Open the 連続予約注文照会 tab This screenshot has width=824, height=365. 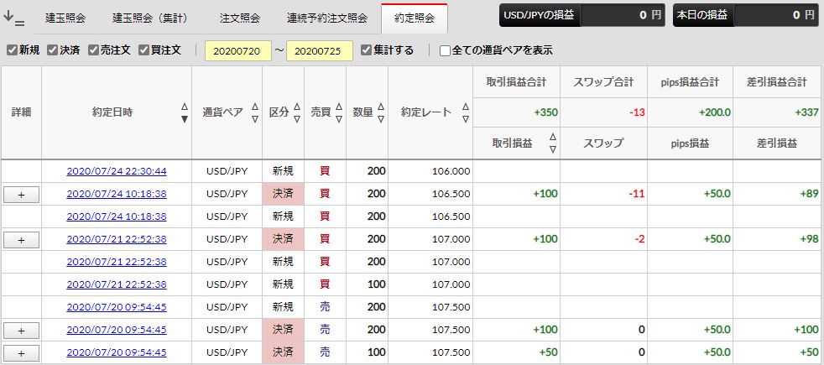(x=327, y=18)
